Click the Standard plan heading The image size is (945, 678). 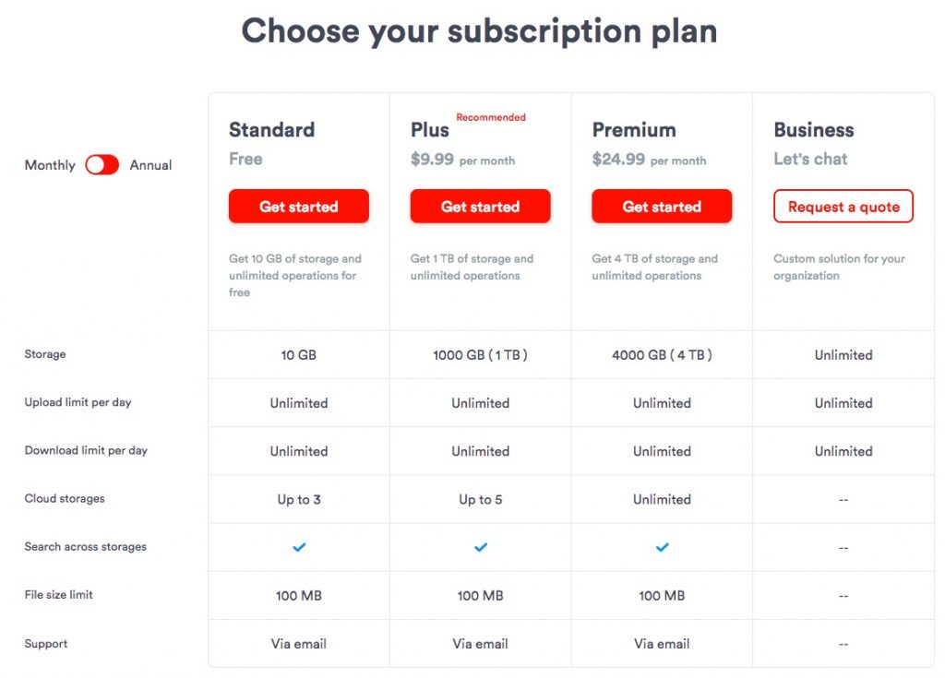272,129
